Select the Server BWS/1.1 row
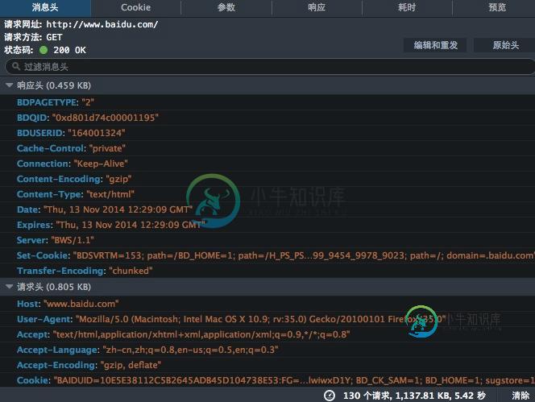 (267, 240)
